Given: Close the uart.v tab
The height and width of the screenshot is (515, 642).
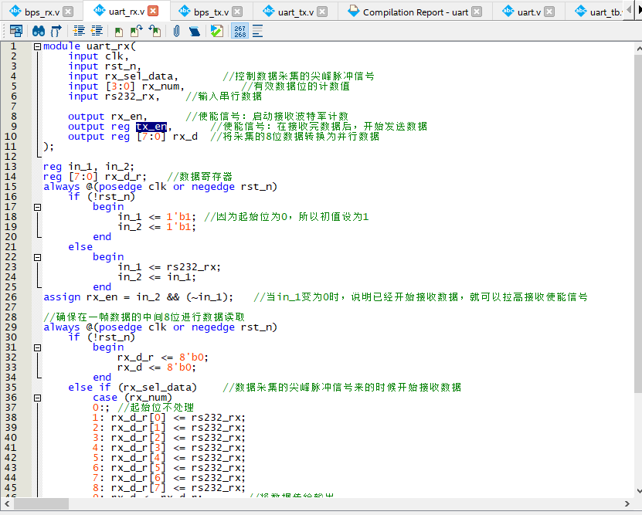Looking at the screenshot, I should click(550, 12).
